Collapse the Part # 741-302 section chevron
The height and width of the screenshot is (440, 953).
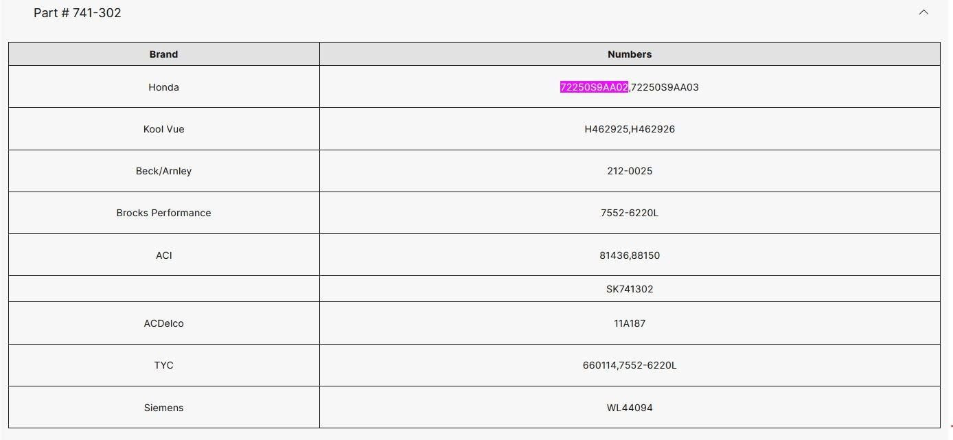(923, 12)
